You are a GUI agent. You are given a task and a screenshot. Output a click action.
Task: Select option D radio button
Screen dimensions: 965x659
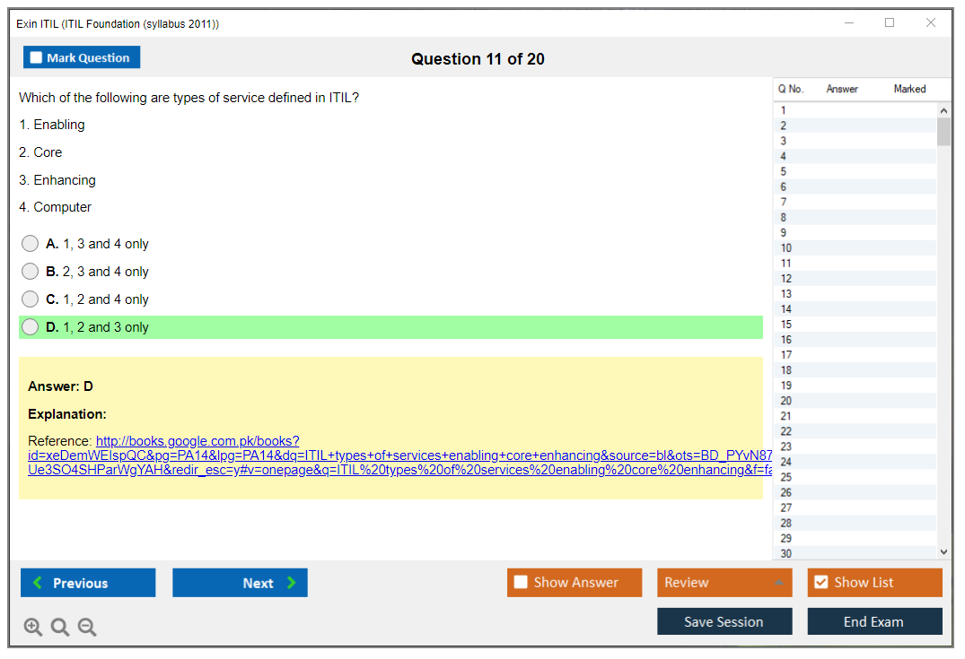click(31, 327)
